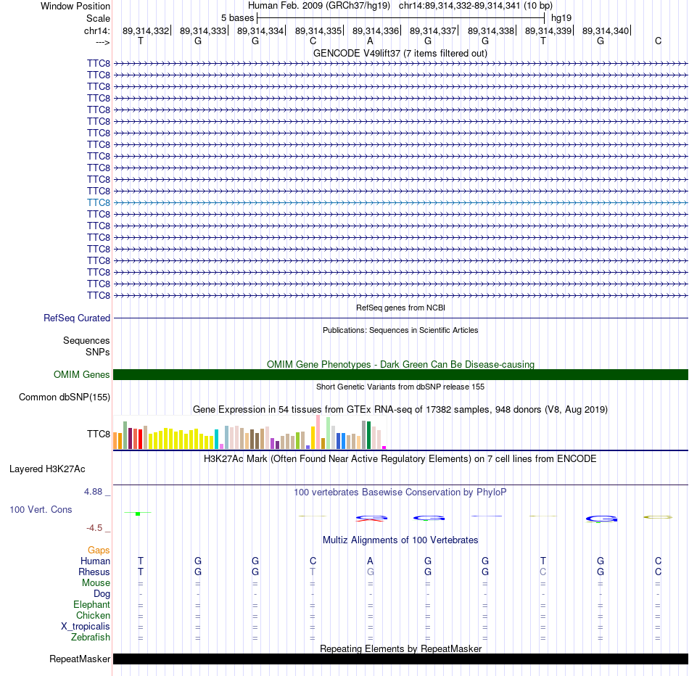Screen dimensions: 689x676
Task: Click the SNPs track label
Action: click(98, 352)
